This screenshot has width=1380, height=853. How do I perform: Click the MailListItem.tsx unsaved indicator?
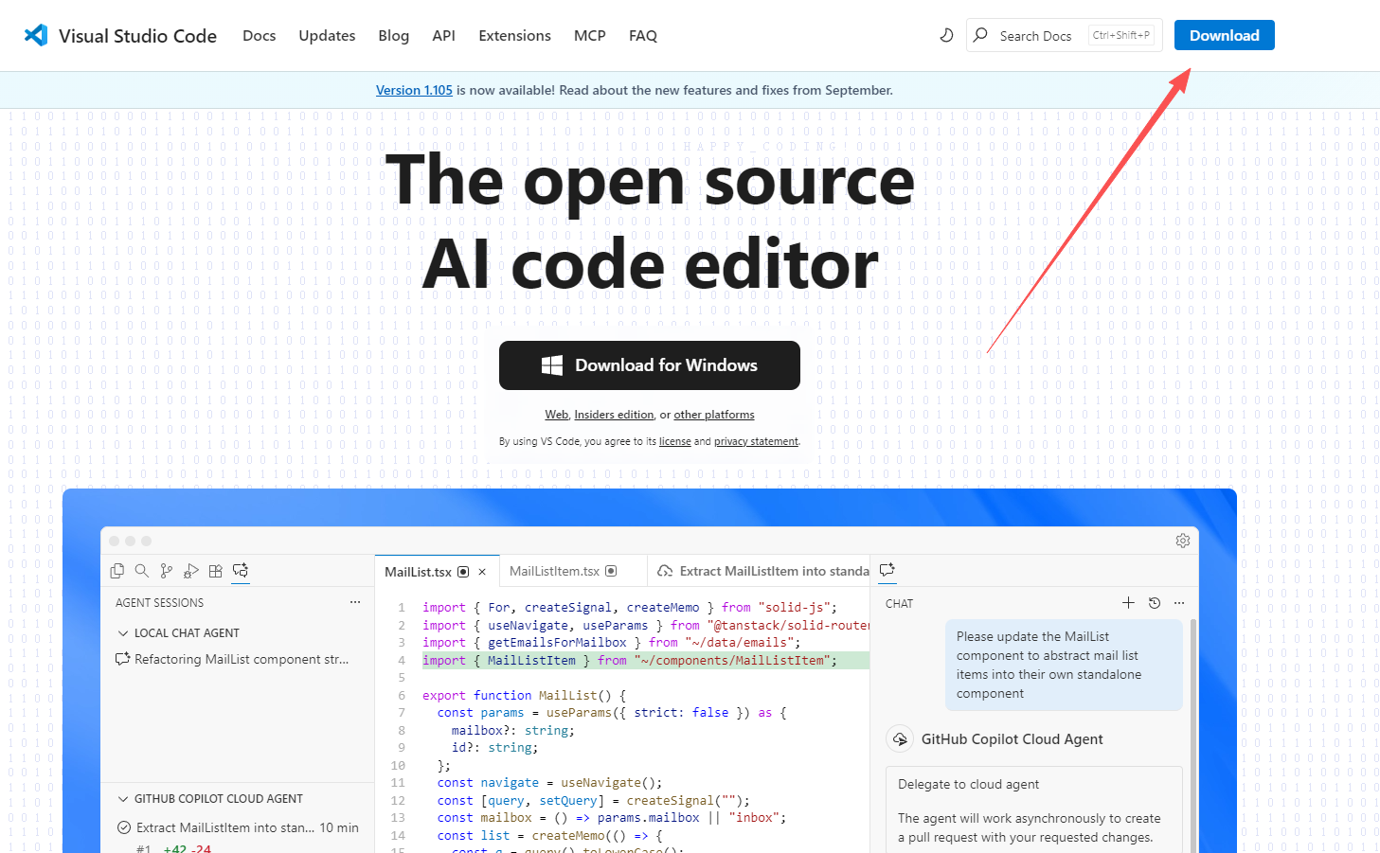click(611, 571)
